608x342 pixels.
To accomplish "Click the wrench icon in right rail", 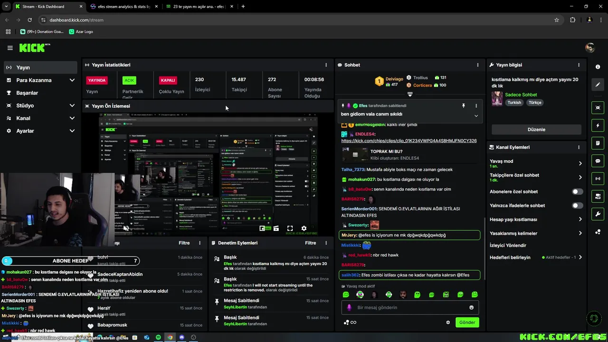I will tap(598, 214).
